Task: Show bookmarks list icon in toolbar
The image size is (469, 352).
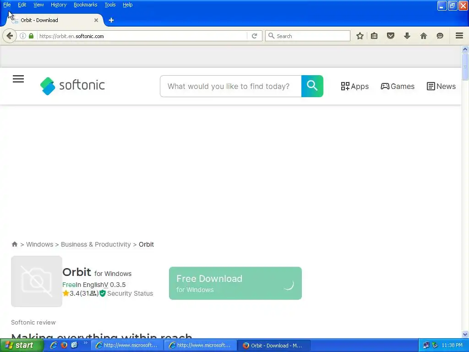Action: pyautogui.click(x=374, y=36)
